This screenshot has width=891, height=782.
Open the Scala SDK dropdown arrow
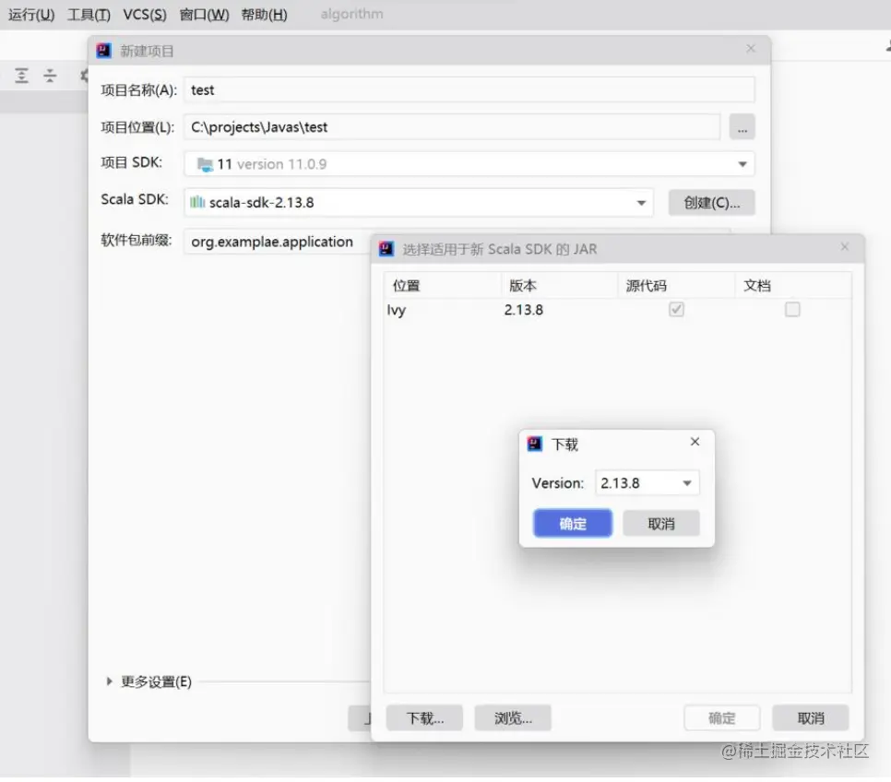tap(641, 203)
